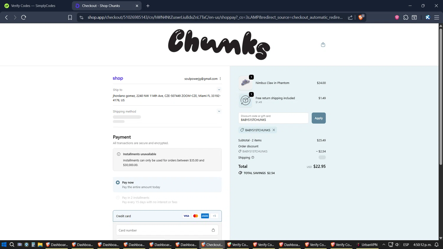This screenshot has height=249, width=443.
Task: Open the sidebar panel icon
Action: pos(414,17)
